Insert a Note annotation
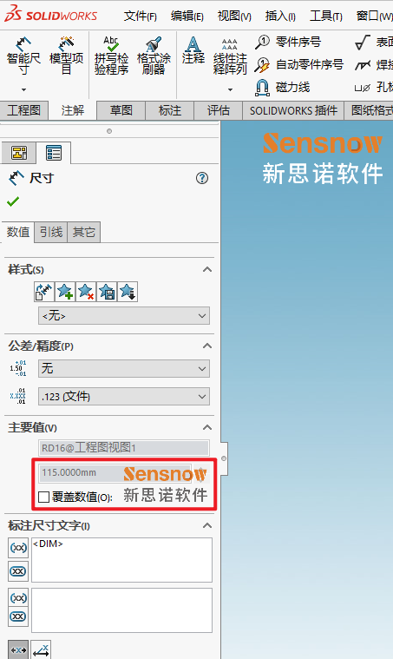The height and width of the screenshot is (659, 393). pyautogui.click(x=193, y=50)
